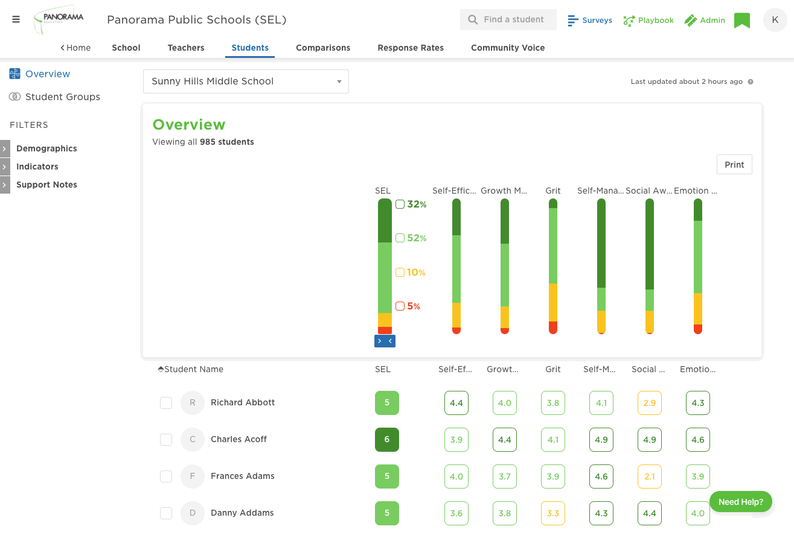Open the Richard Abbott student name
794x535 pixels.
click(243, 402)
